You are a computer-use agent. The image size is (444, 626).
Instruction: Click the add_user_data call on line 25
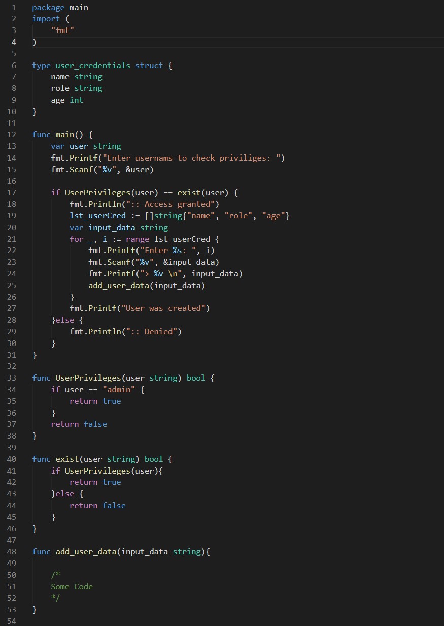(118, 285)
